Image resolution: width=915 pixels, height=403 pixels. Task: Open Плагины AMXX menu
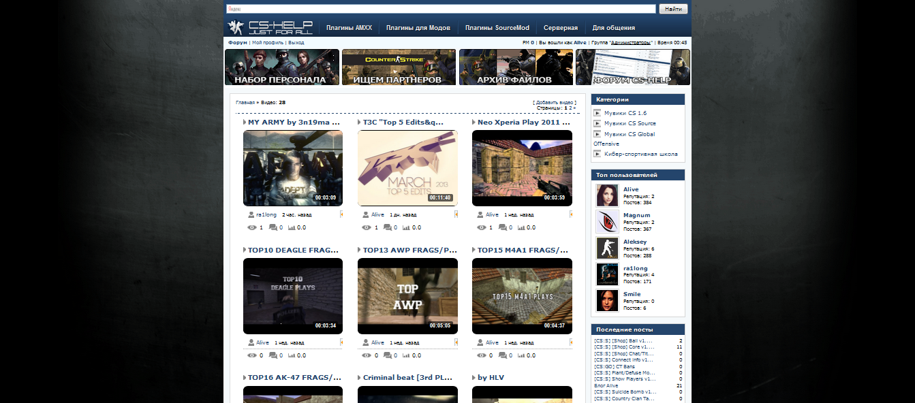(x=349, y=28)
